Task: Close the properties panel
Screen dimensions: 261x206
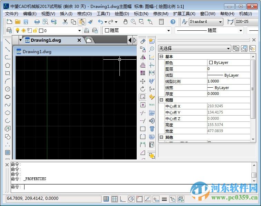Action: tap(254, 40)
